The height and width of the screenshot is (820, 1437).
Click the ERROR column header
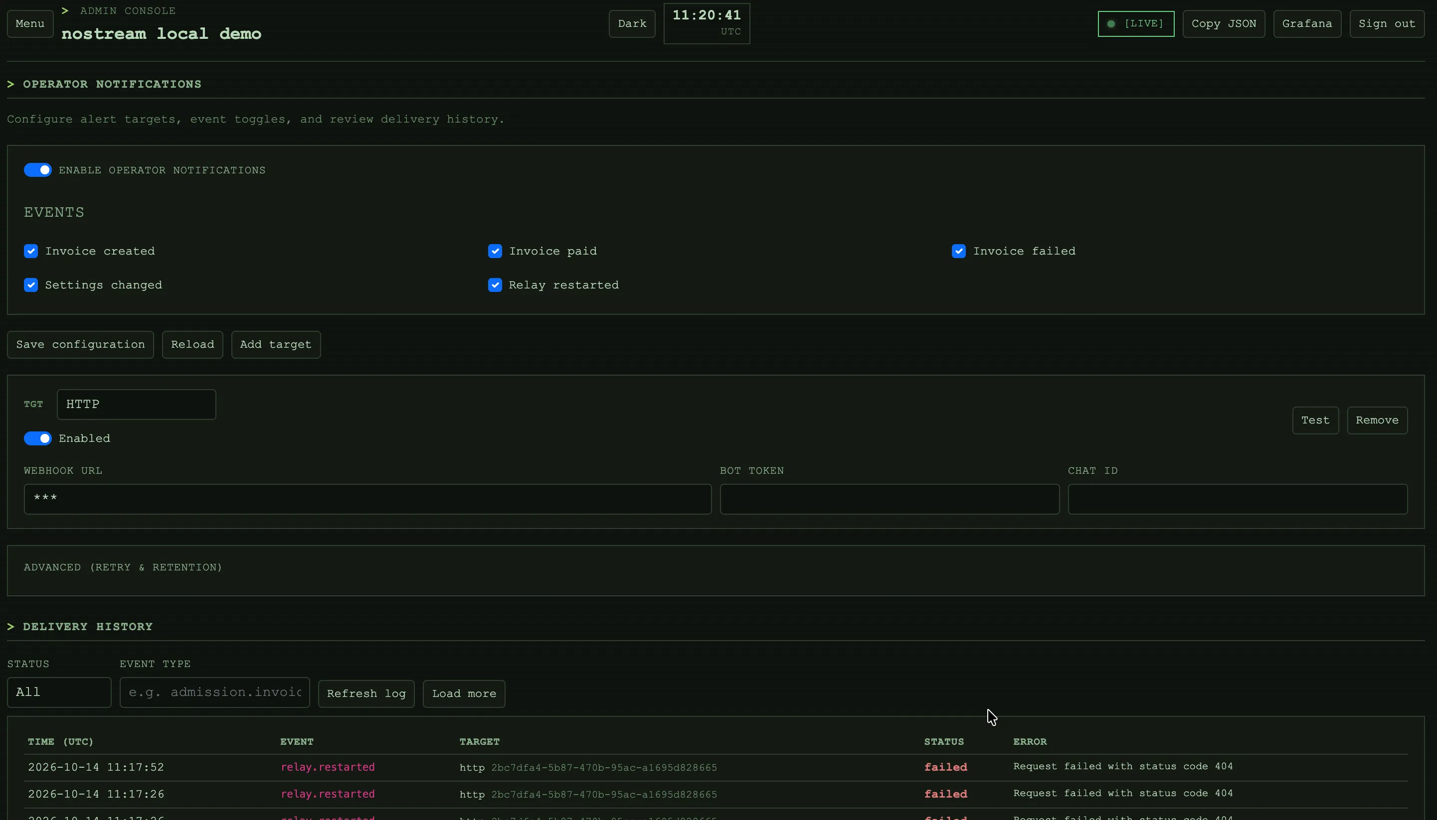1030,742
